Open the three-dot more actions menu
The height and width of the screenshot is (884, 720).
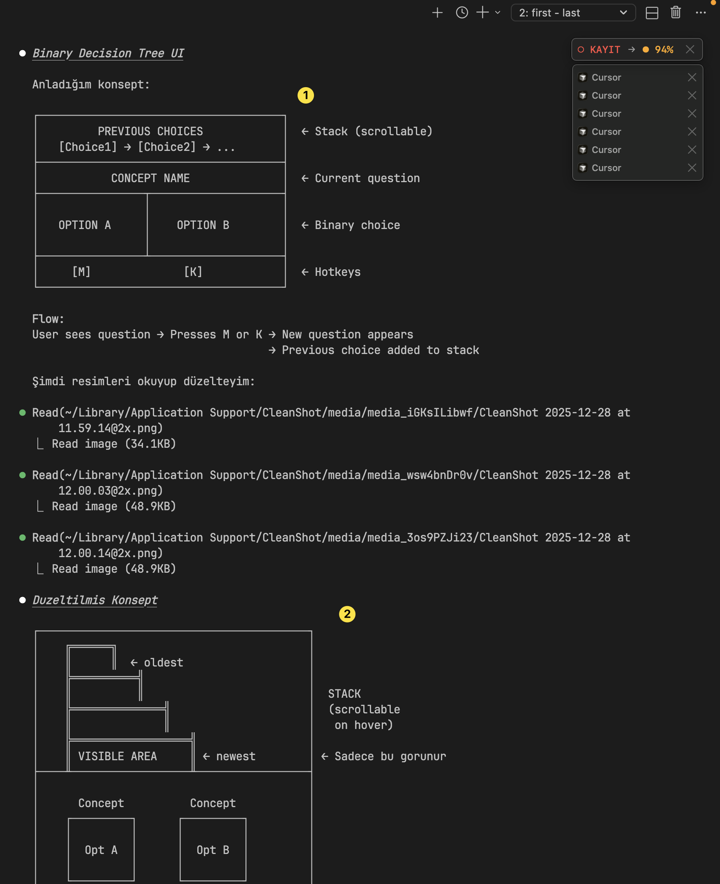click(701, 12)
